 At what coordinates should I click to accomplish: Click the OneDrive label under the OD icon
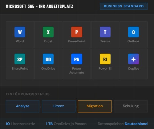point(48,69)
